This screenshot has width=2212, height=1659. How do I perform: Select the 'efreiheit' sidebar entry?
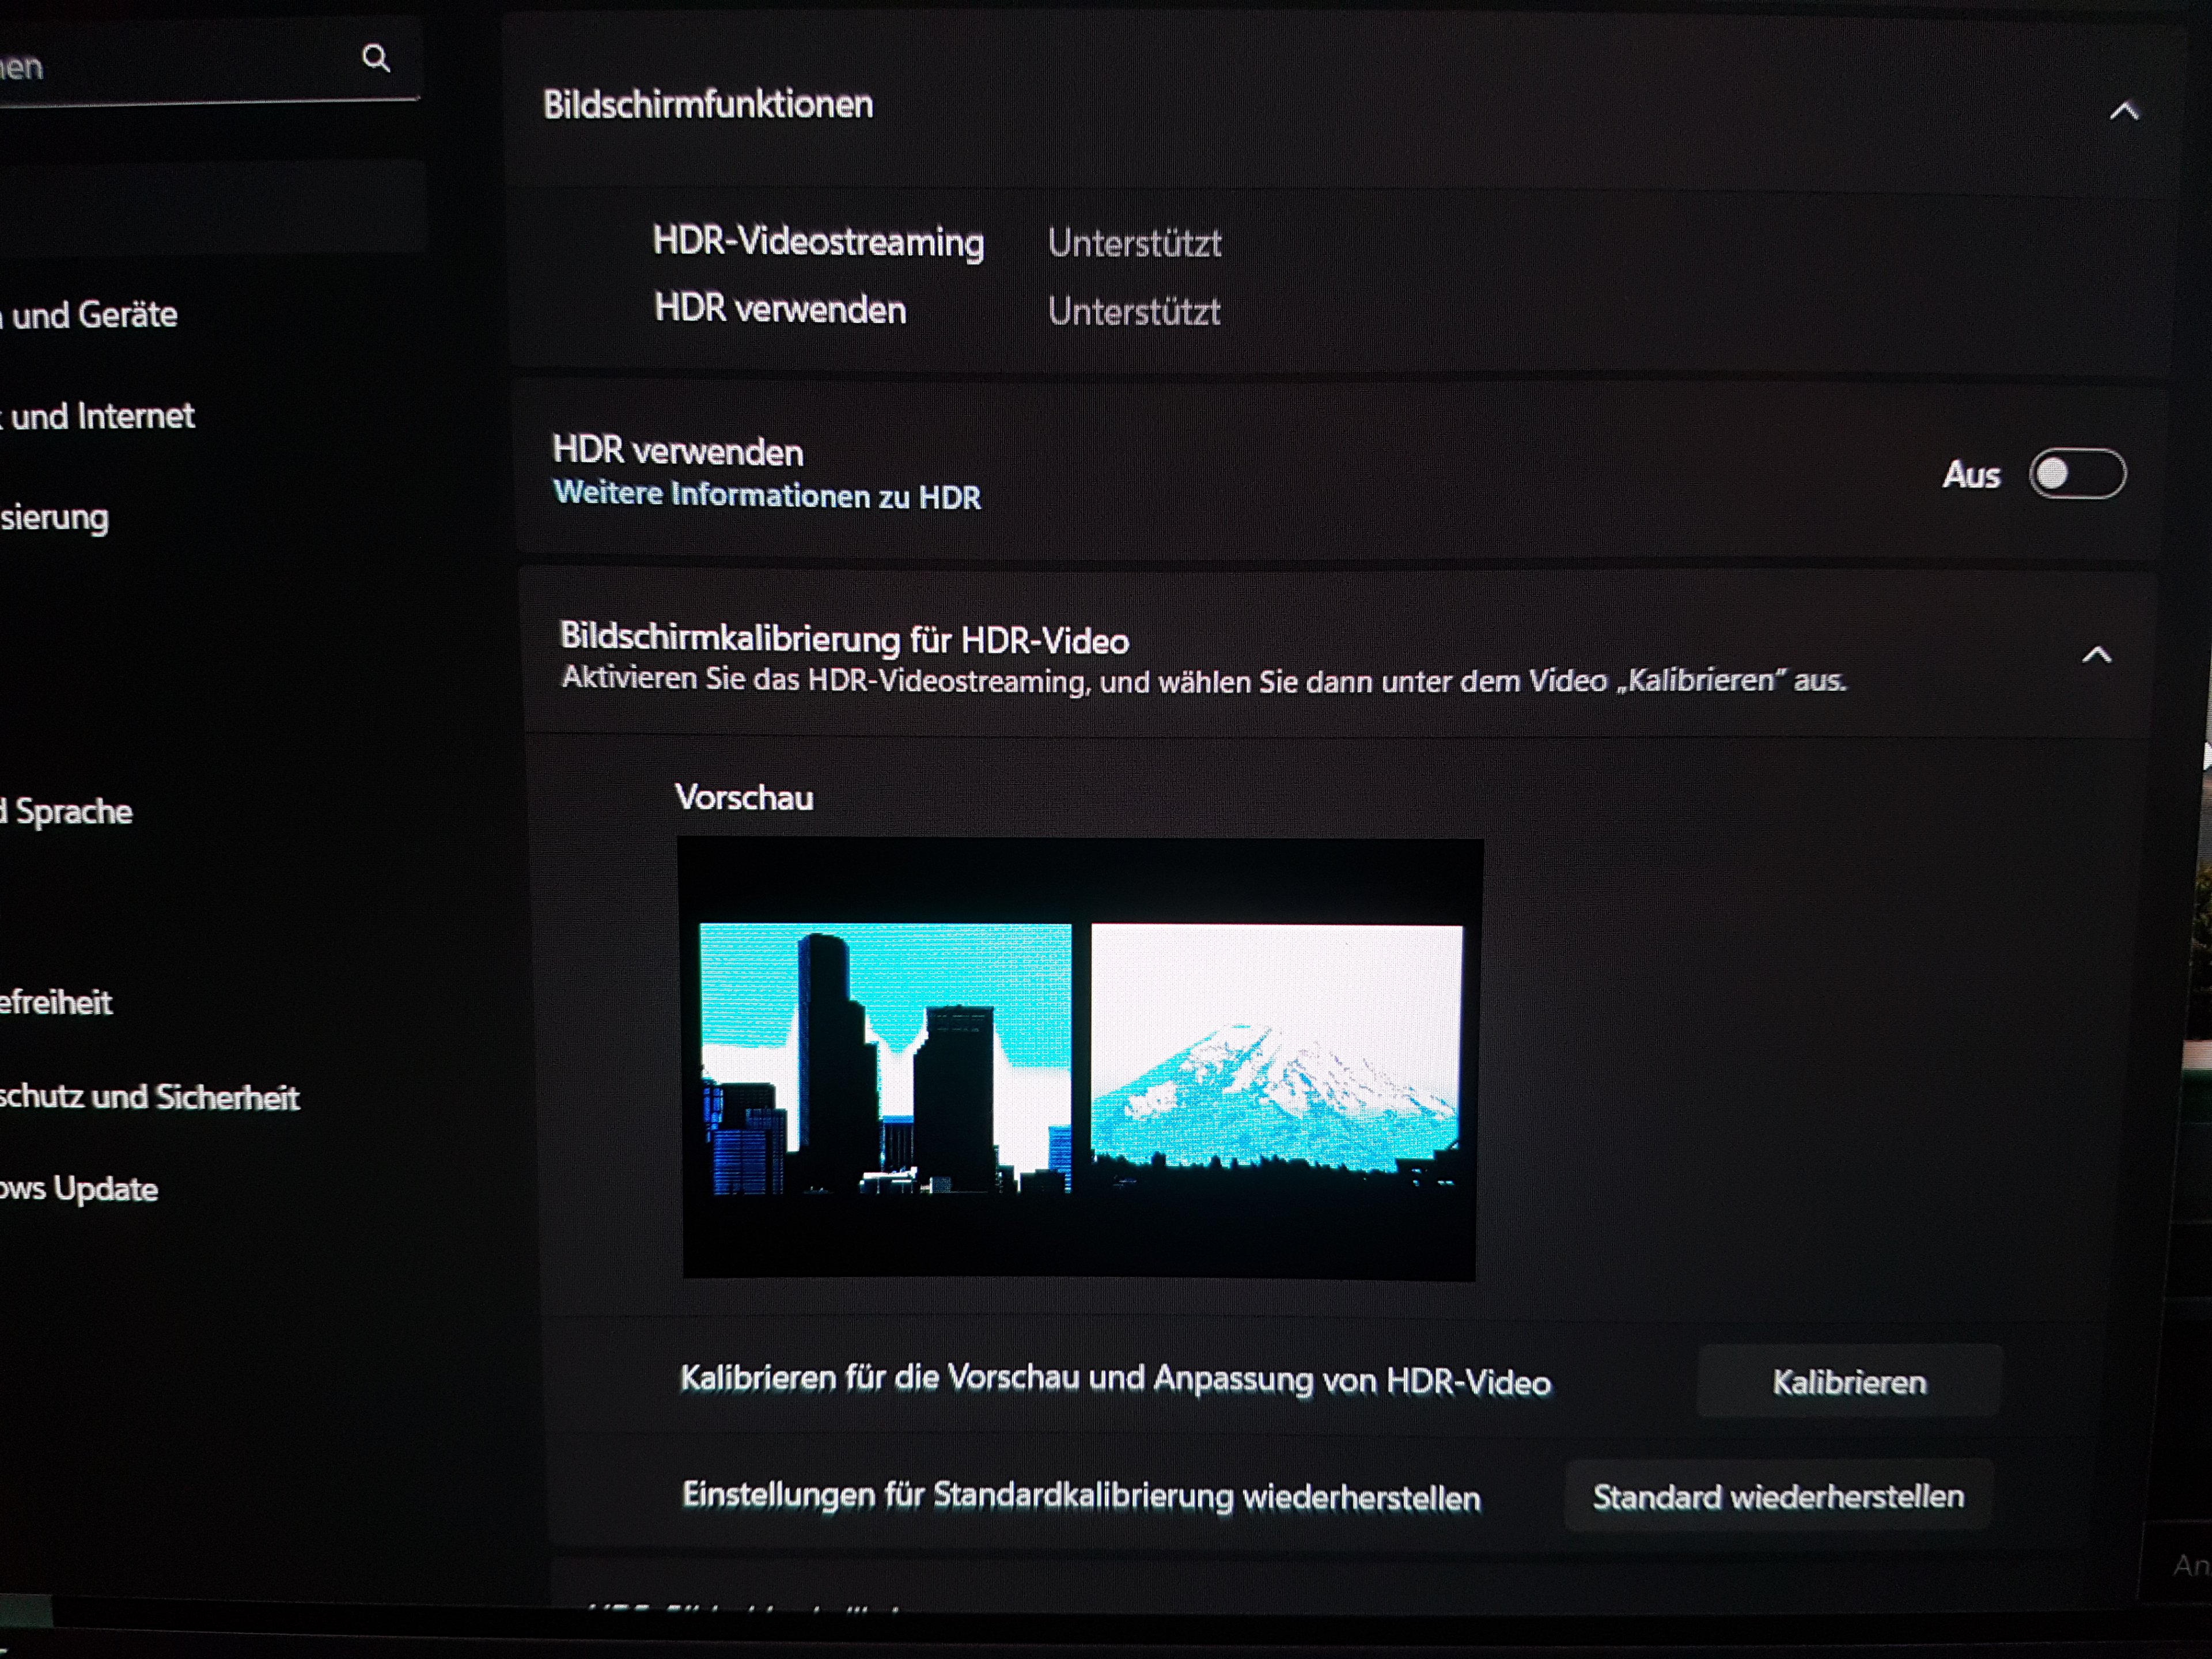pos(57,1003)
